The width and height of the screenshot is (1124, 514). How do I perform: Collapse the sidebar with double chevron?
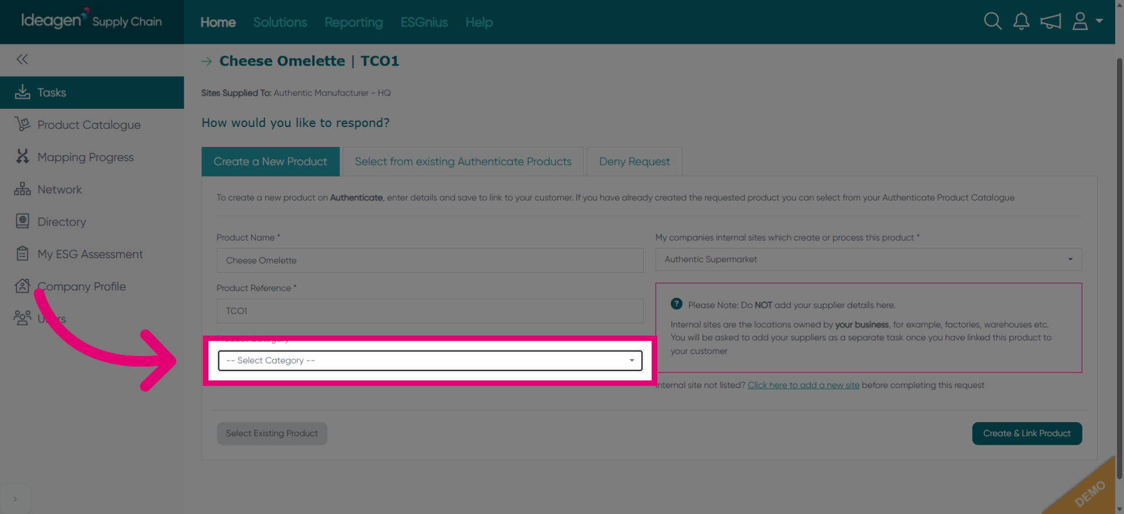point(22,59)
